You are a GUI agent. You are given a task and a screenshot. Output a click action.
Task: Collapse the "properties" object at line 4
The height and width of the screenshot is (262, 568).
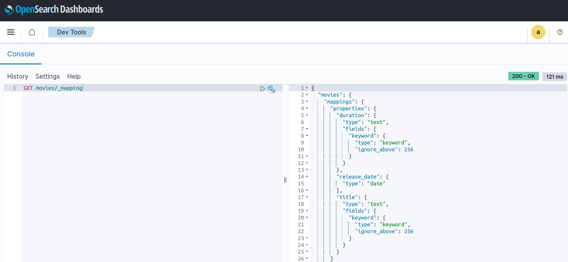click(x=307, y=109)
